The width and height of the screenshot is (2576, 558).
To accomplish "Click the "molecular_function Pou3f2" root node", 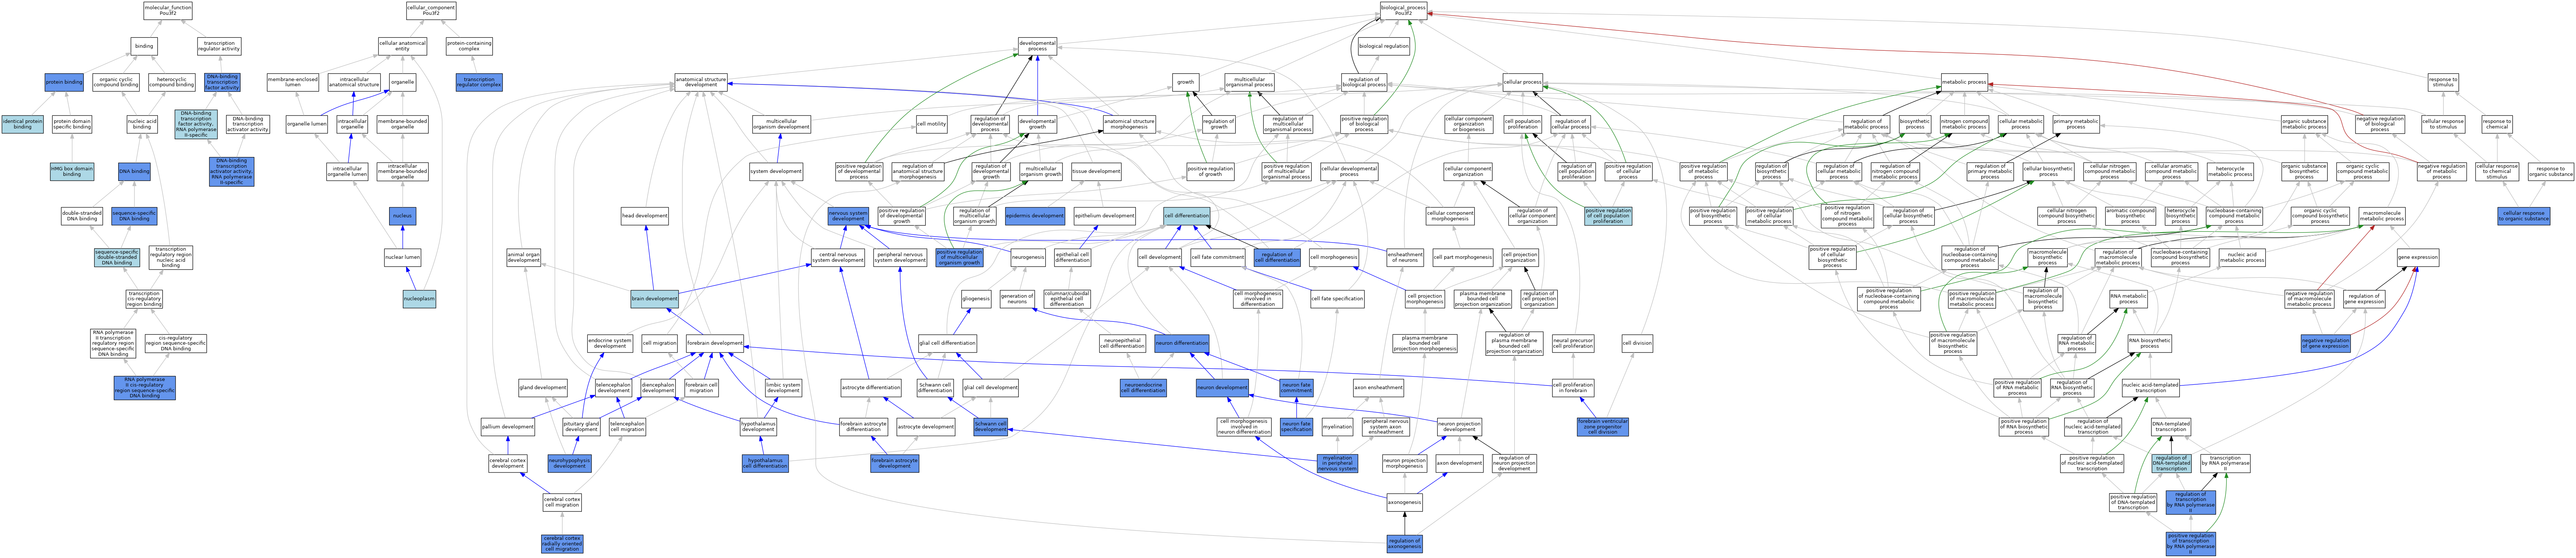I will coord(167,11).
